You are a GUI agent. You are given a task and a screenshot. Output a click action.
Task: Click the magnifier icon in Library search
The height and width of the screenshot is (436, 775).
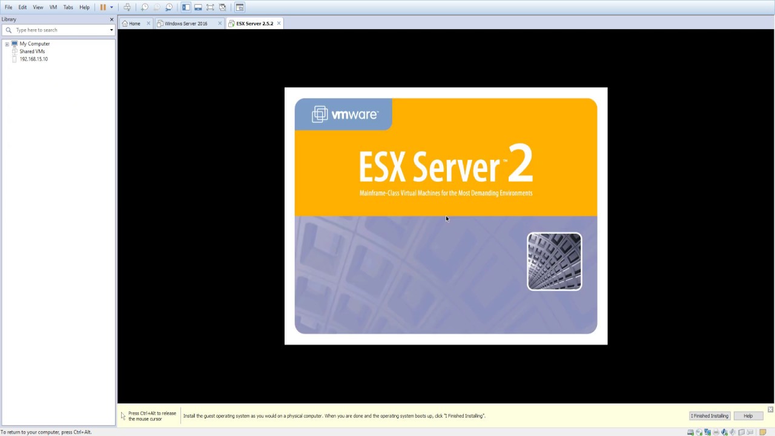pyautogui.click(x=8, y=30)
